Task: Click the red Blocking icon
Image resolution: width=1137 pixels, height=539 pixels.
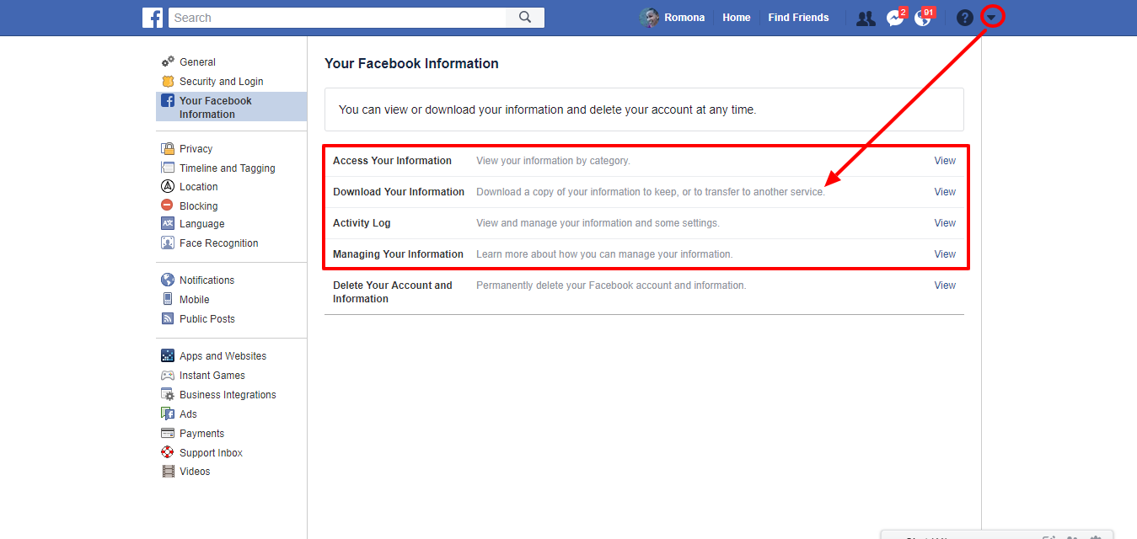Action: pyautogui.click(x=168, y=205)
